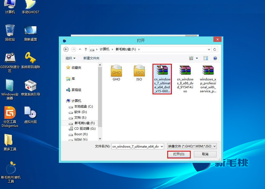
Task: Launch 分区工具 Diskgenius icon
Action: click(10, 117)
